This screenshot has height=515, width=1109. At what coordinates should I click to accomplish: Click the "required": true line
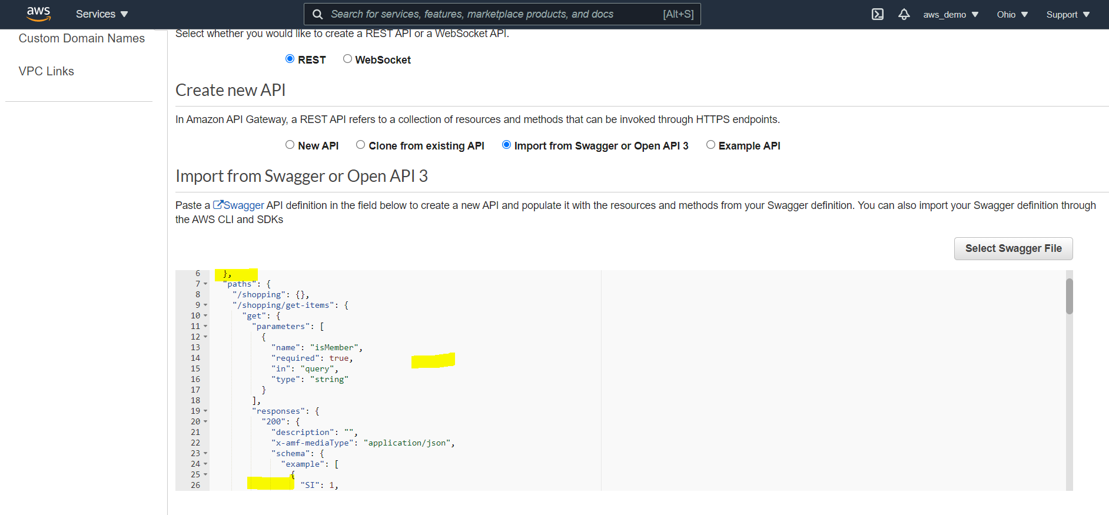(x=312, y=358)
